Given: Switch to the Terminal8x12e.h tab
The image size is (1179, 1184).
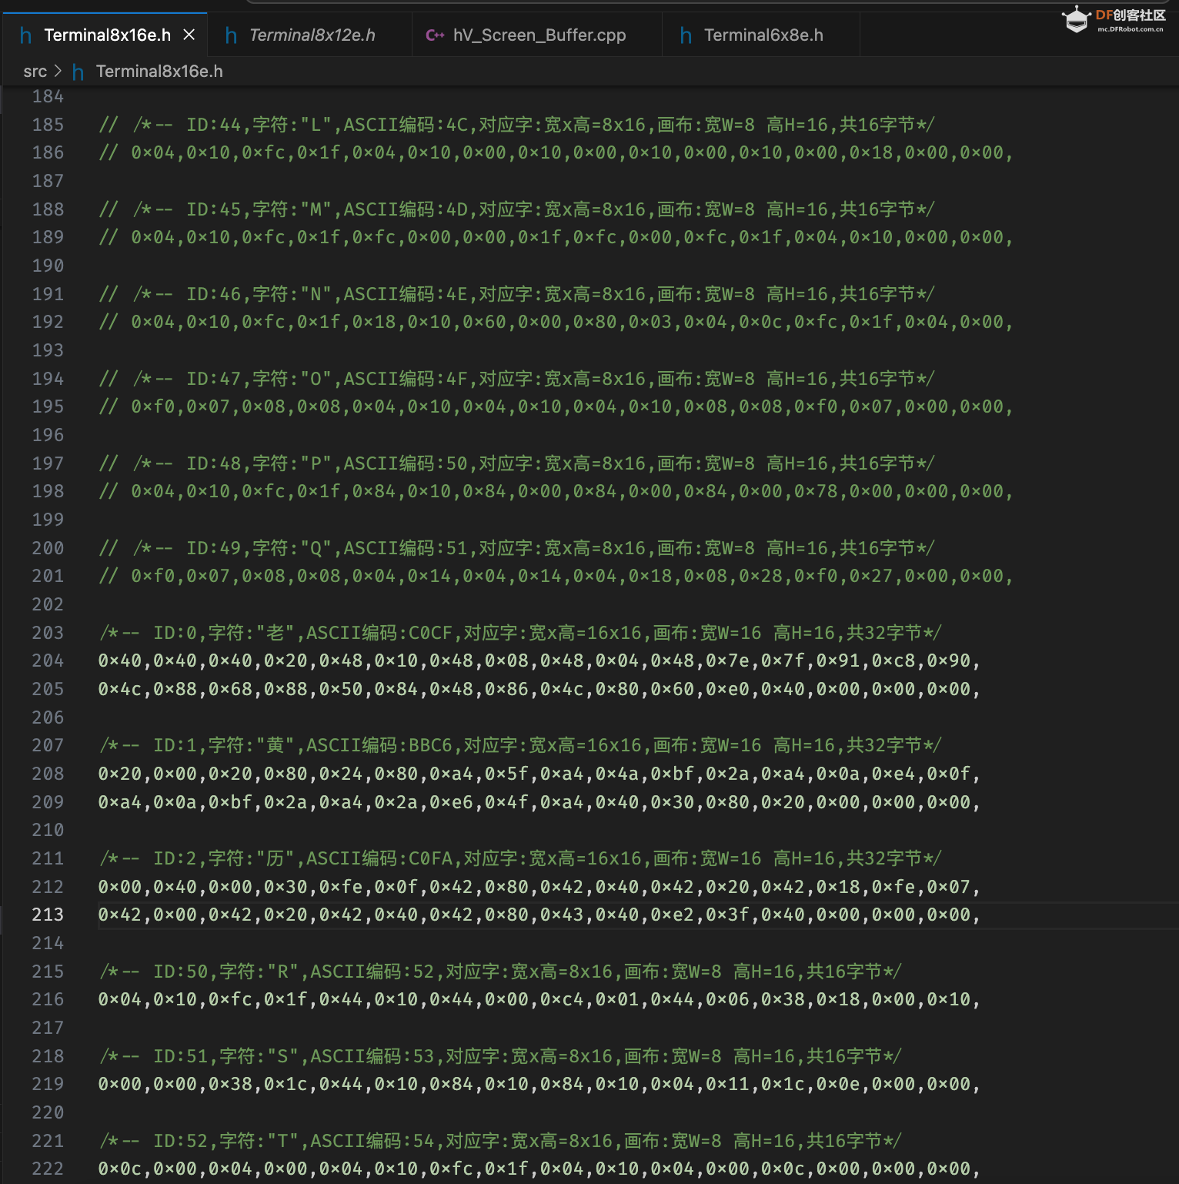Looking at the screenshot, I should click(312, 35).
